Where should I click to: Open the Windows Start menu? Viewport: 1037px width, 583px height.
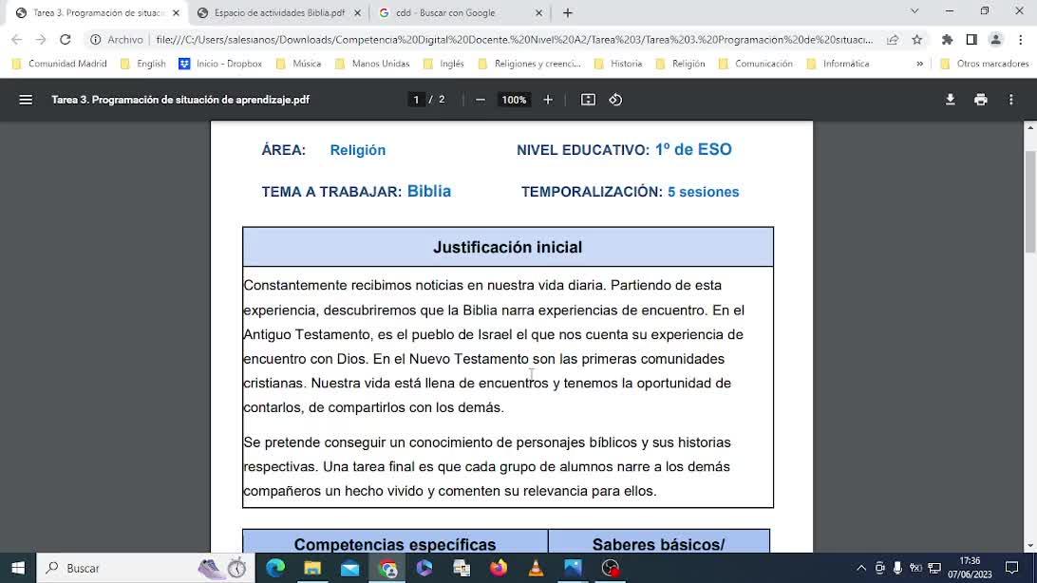coord(18,568)
